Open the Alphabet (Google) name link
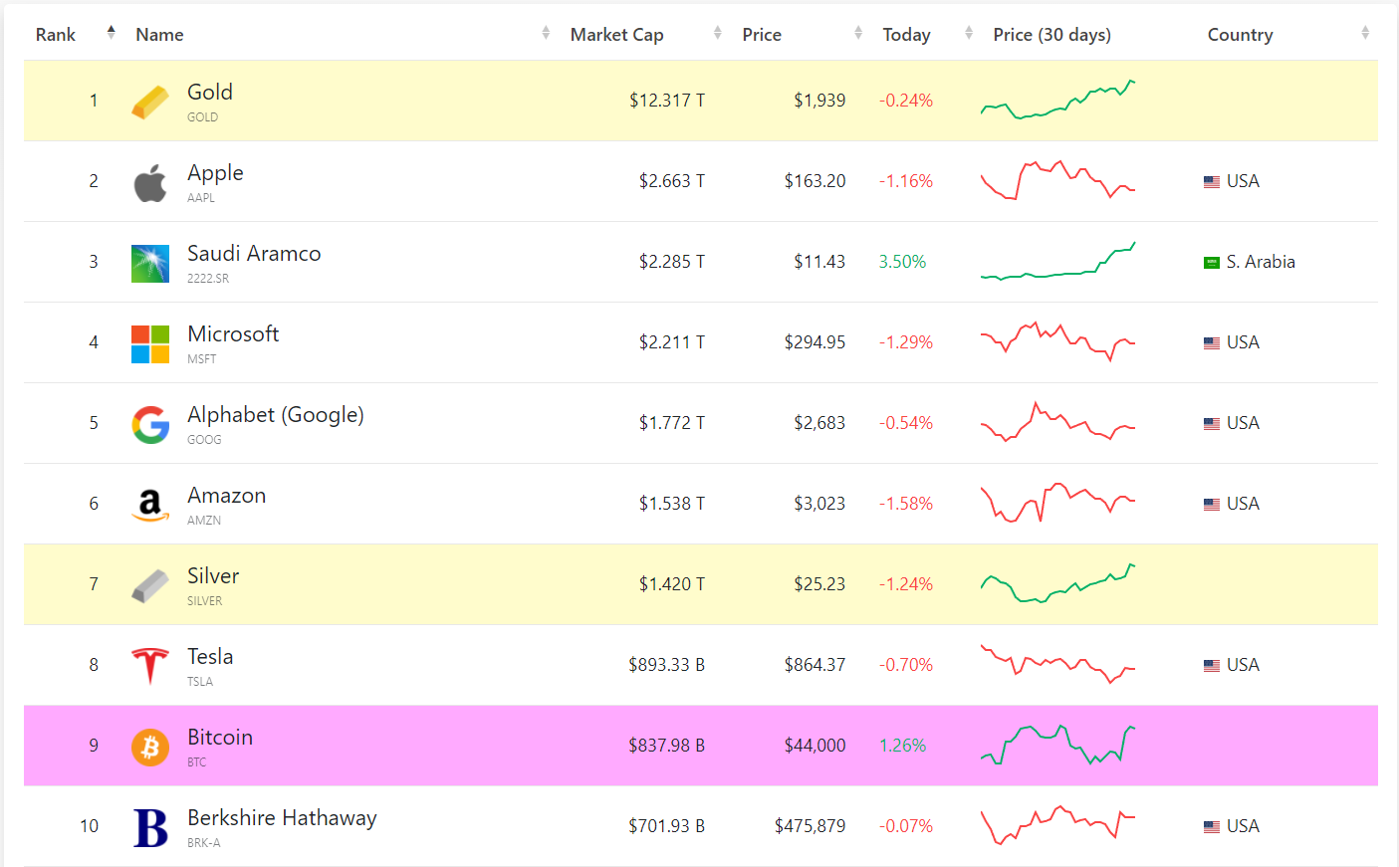 coord(276,415)
